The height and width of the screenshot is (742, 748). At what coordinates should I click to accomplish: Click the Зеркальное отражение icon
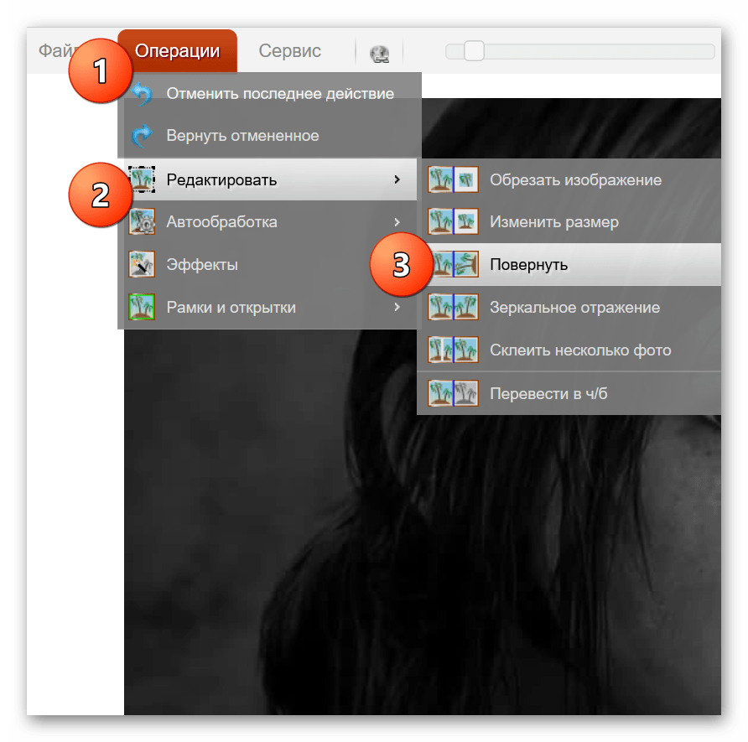click(x=453, y=307)
